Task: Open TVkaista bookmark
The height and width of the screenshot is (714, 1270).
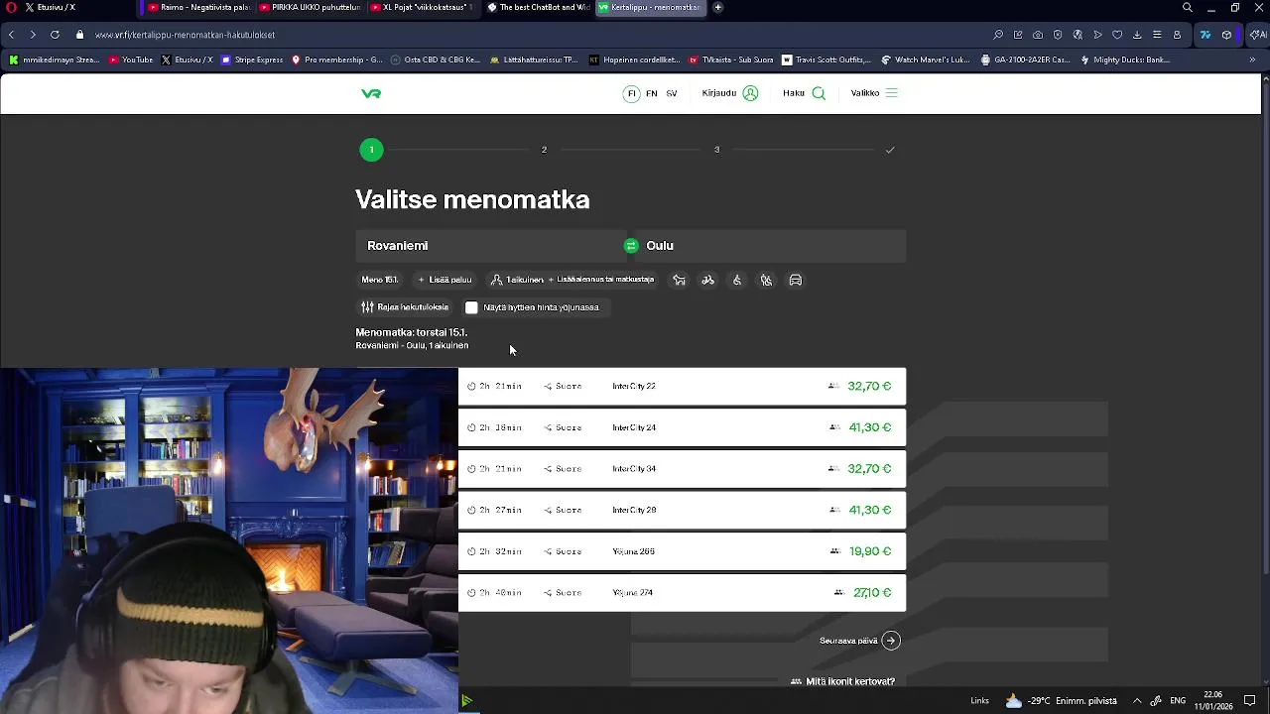Action: click(x=731, y=59)
